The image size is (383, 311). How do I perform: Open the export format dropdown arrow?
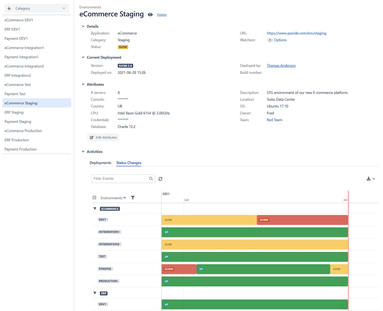click(x=374, y=179)
